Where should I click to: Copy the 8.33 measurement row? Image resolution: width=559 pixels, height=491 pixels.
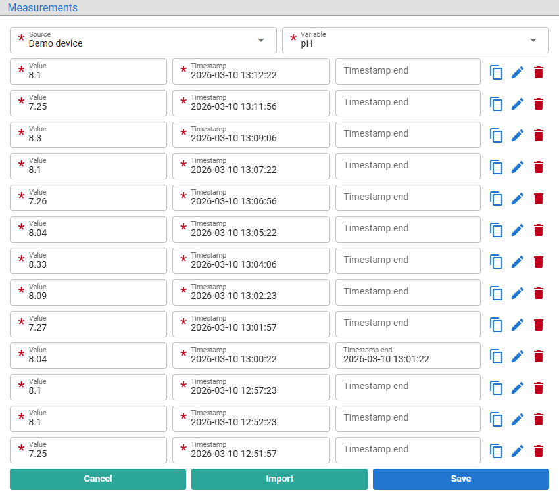tap(496, 262)
